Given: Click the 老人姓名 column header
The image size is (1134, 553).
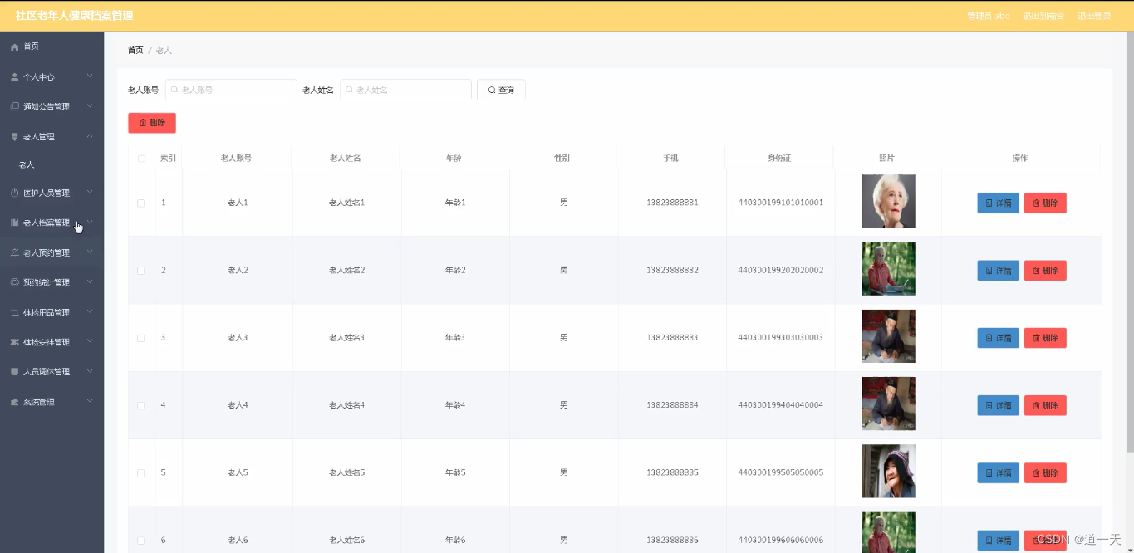Looking at the screenshot, I should click(x=346, y=159).
